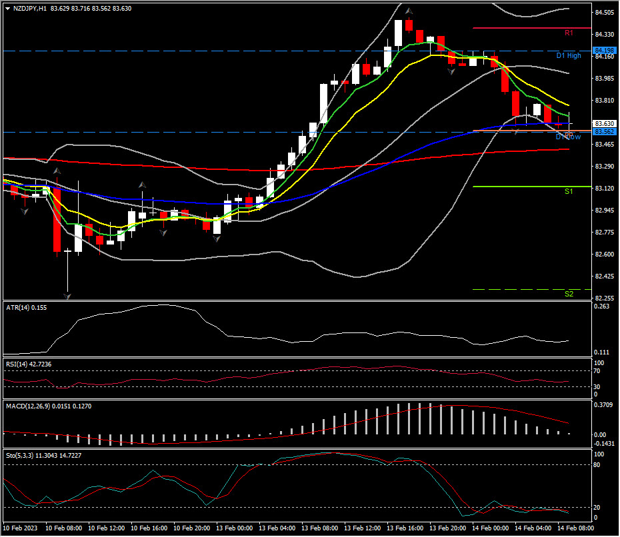
Task: Click the 83.630 current price tag
Action: (x=604, y=124)
